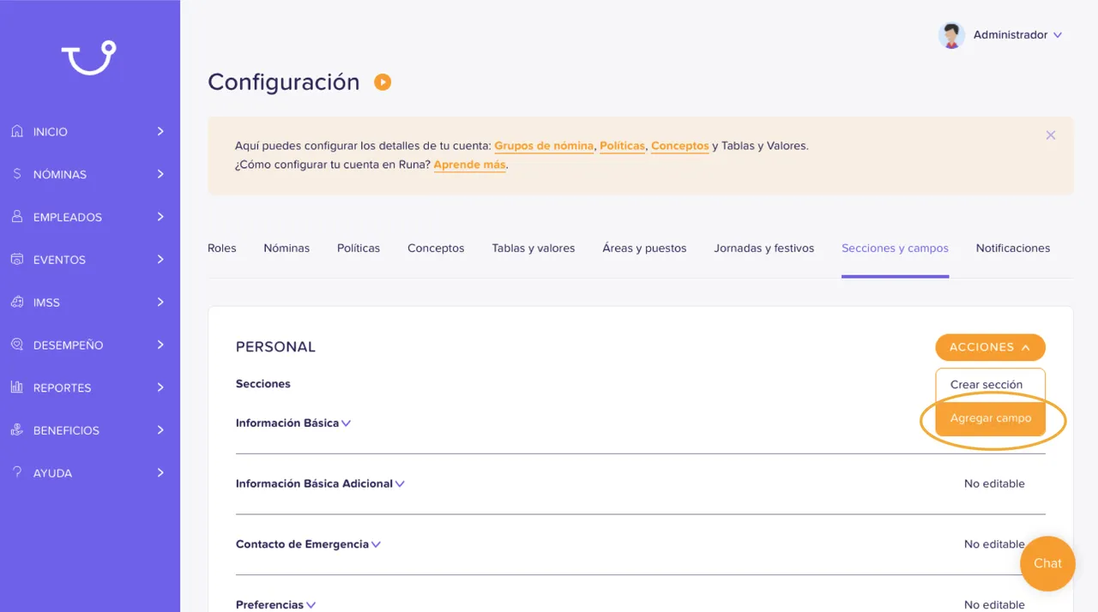Viewport: 1098px width, 612px height.
Task: Click No editable beside Información Básica Adicional
Action: tap(994, 483)
